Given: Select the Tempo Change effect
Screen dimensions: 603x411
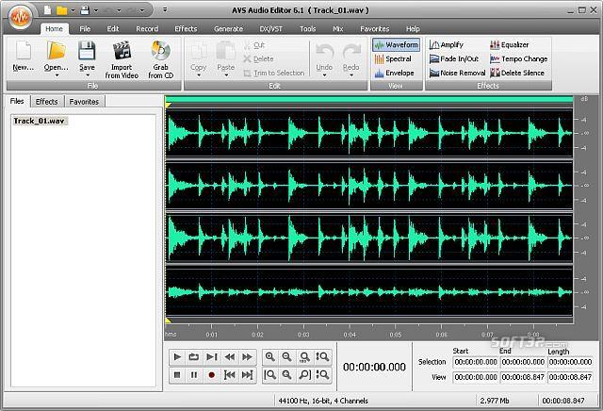Looking at the screenshot, I should [x=496, y=58].
